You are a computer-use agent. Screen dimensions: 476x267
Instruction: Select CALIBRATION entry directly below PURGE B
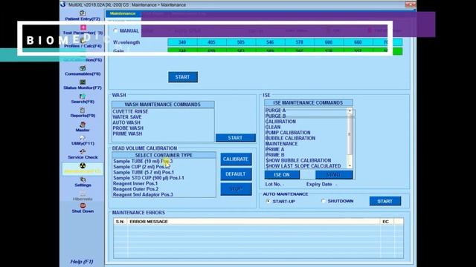[280, 122]
